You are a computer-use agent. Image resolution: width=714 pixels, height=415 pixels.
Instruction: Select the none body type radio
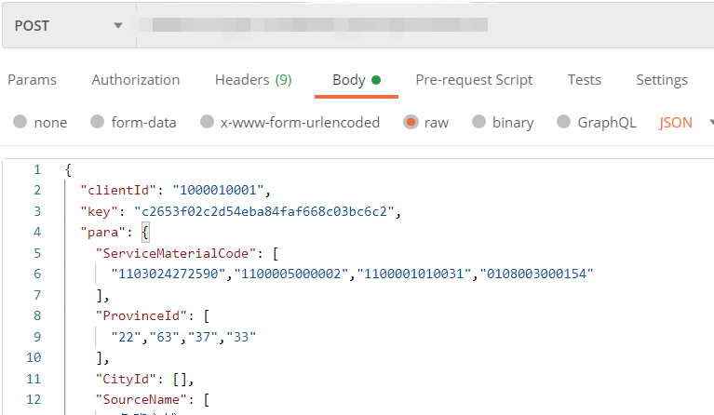(20, 123)
